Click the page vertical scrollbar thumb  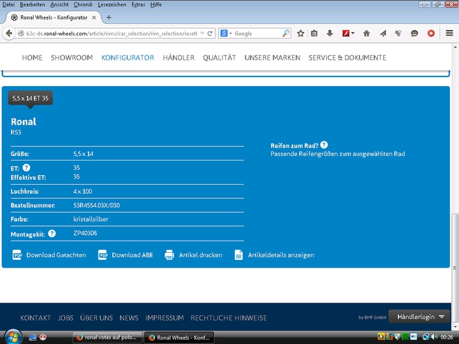(x=455, y=268)
